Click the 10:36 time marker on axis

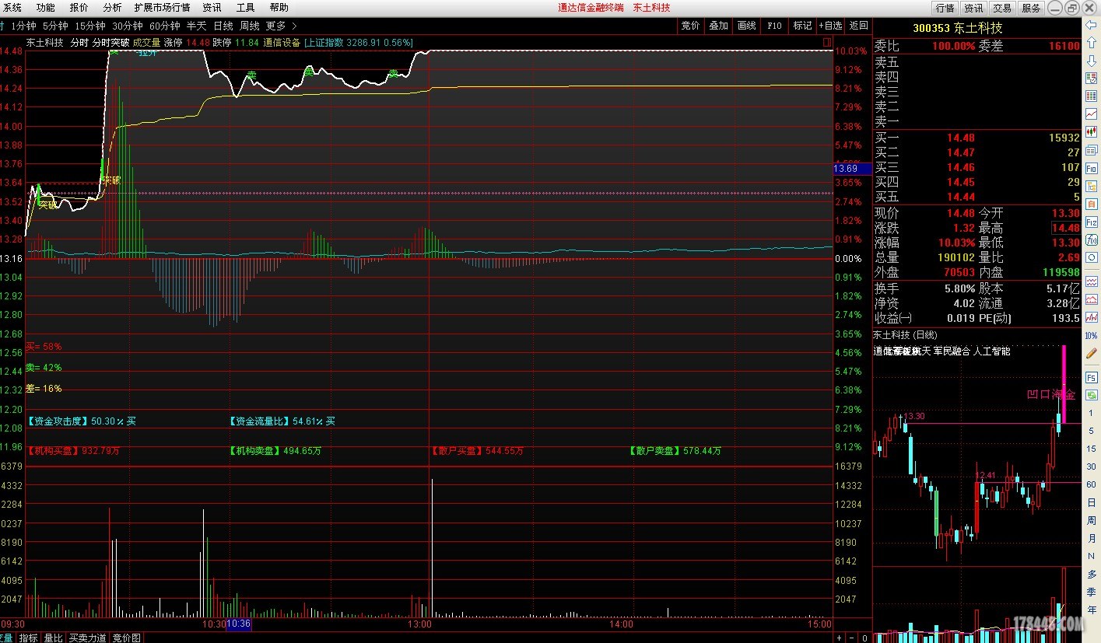pyautogui.click(x=239, y=624)
